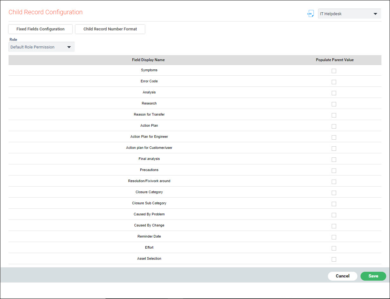Screen dimensions: 390x299
Task: Save the child record configuration
Action: point(373,276)
